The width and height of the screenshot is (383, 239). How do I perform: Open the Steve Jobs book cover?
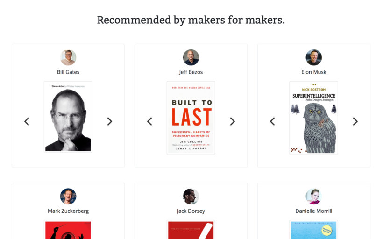(x=68, y=117)
